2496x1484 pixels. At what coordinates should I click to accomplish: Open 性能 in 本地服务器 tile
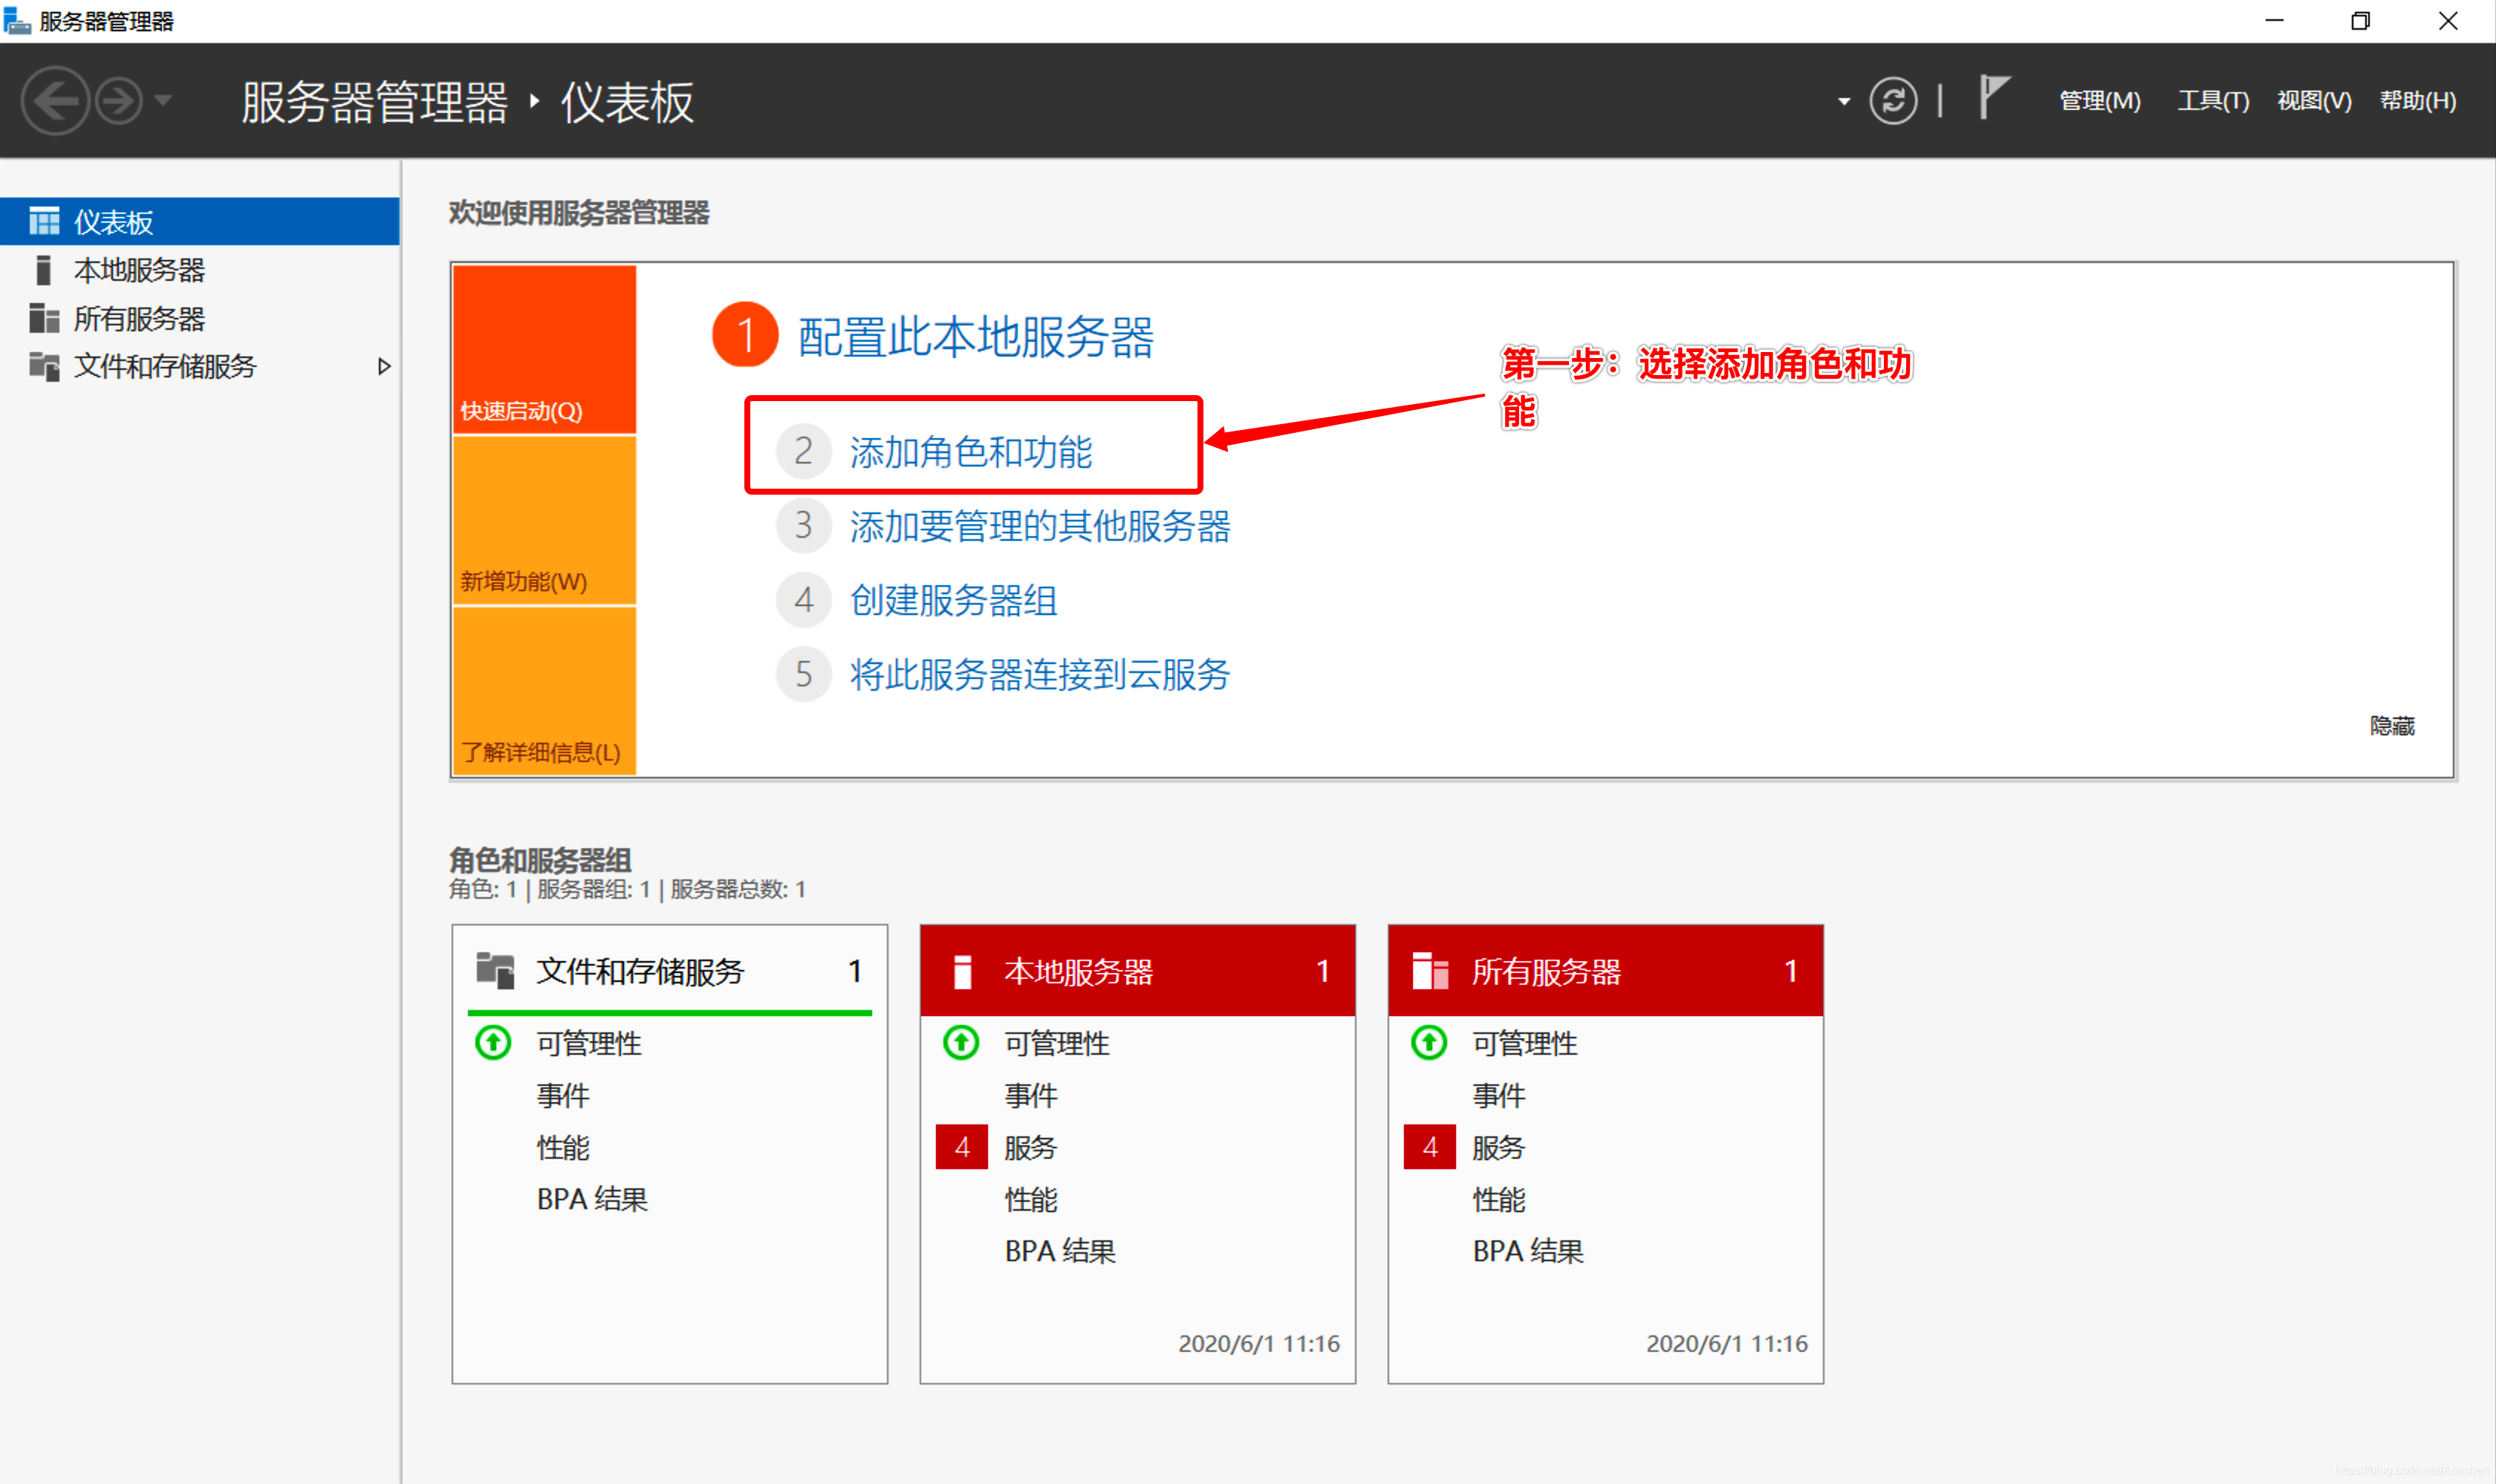1031,1199
